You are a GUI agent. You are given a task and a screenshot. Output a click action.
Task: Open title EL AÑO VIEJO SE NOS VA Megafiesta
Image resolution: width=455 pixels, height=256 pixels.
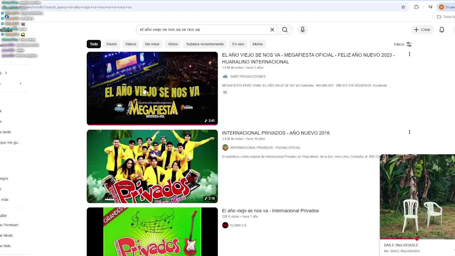point(309,58)
